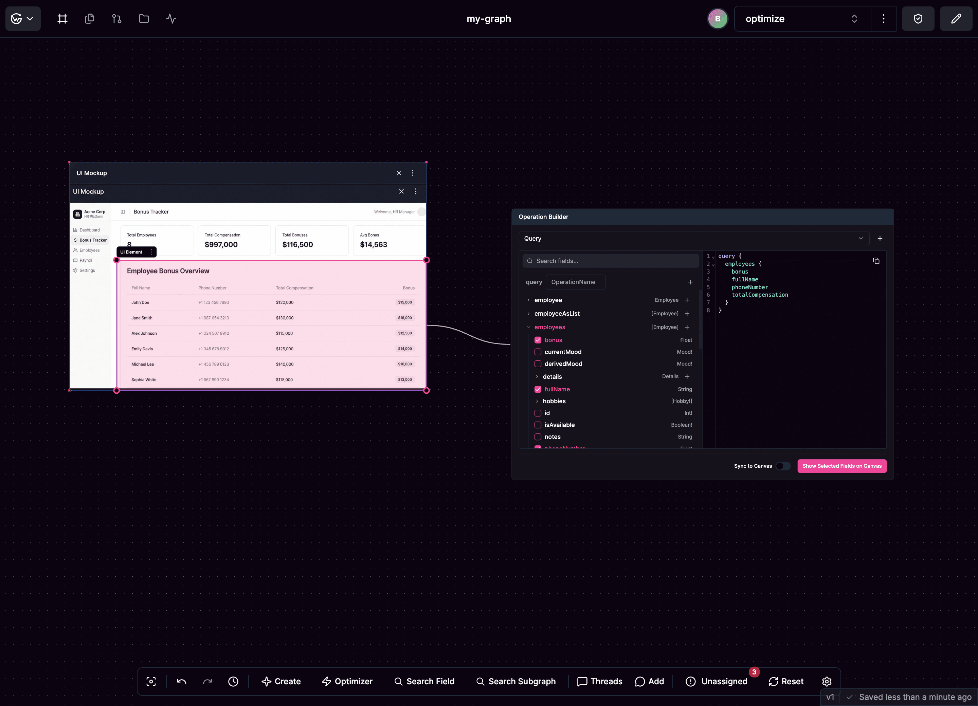978x706 pixels.
Task: Check the currentMood field checkbox
Action: pos(538,352)
